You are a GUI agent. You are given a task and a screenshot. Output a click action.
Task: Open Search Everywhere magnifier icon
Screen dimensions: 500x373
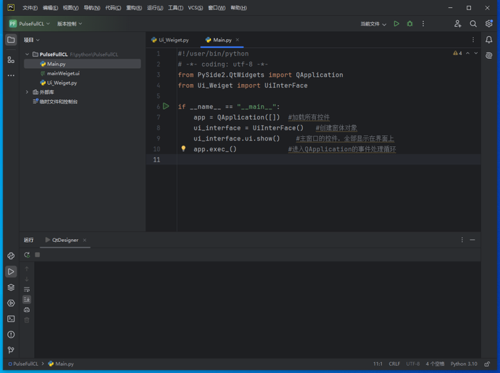473,24
